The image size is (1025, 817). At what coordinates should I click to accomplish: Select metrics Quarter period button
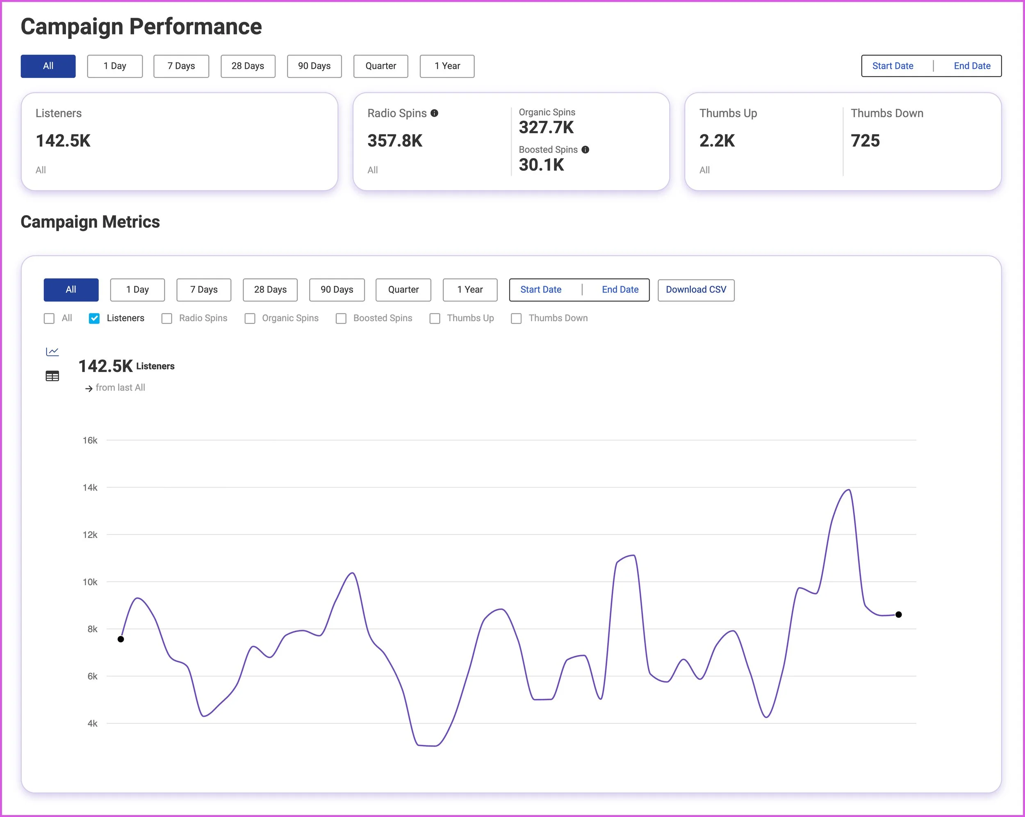tap(403, 290)
